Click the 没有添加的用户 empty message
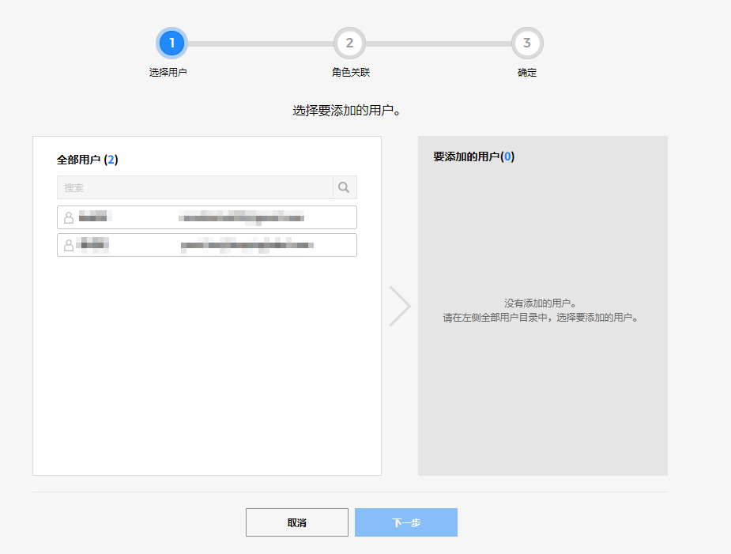The image size is (731, 554). (541, 303)
